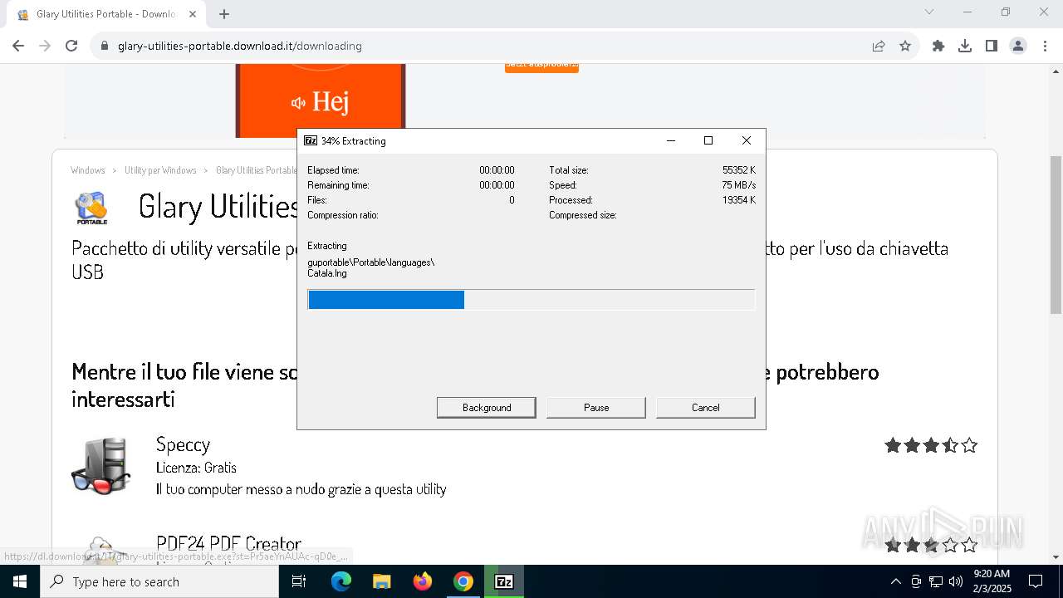Click the Speccy star rating
The image size is (1063, 598).
(931, 445)
